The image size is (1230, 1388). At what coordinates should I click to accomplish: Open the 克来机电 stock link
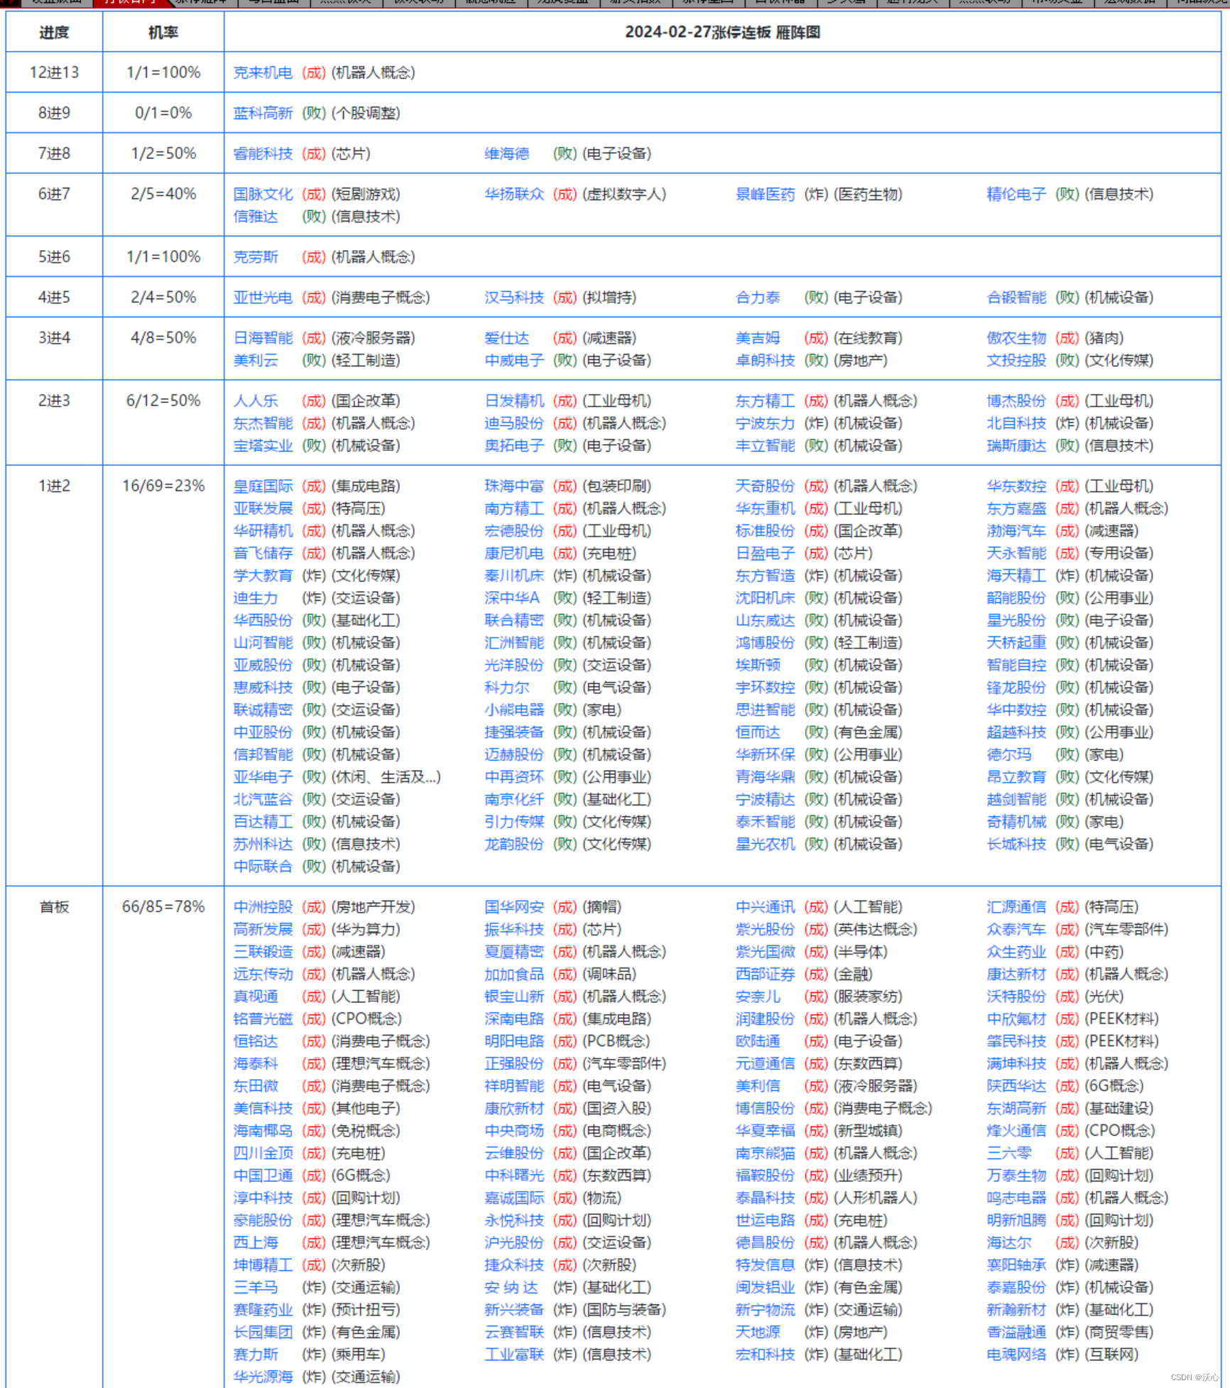click(x=263, y=72)
